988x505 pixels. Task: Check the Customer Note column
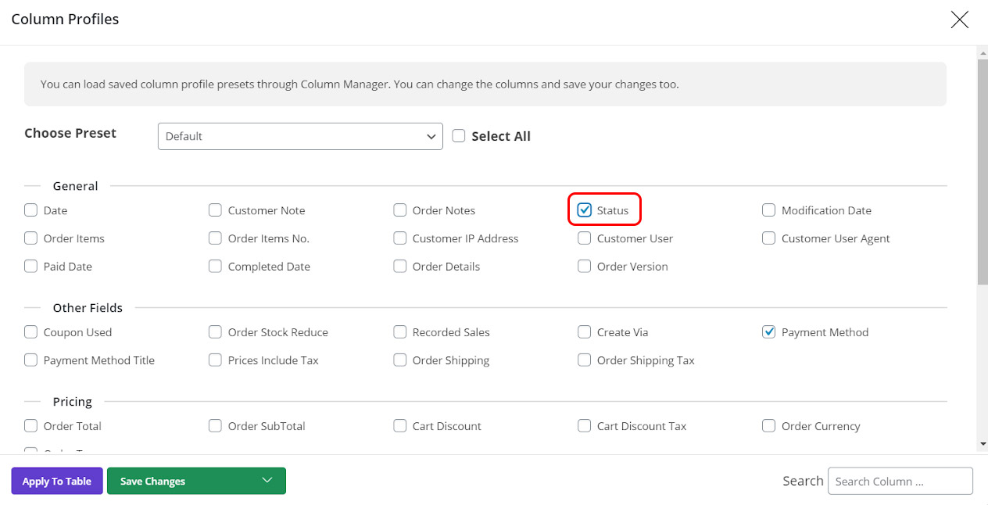(215, 210)
